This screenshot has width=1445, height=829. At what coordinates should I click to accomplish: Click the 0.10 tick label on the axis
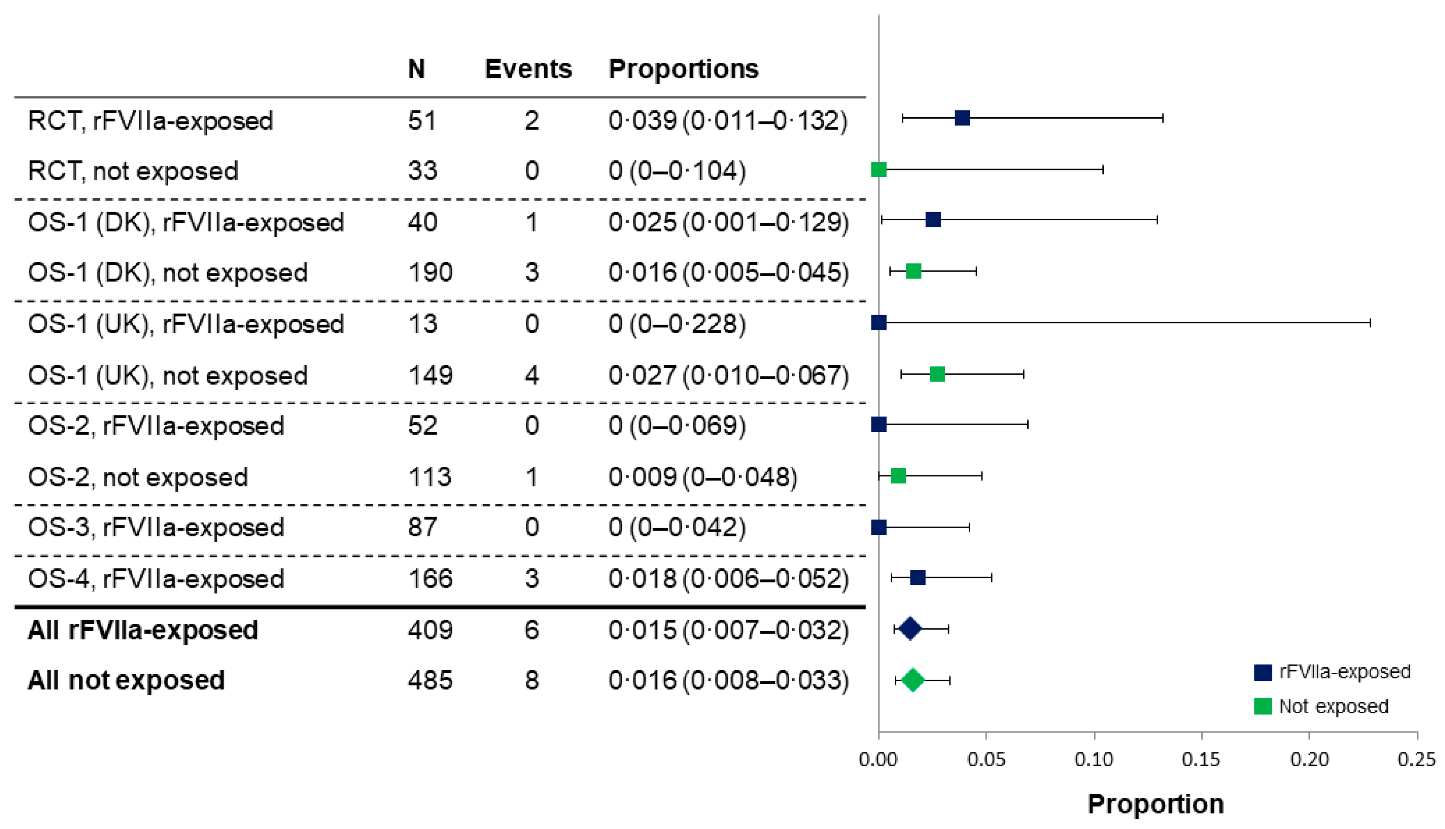(x=1094, y=759)
